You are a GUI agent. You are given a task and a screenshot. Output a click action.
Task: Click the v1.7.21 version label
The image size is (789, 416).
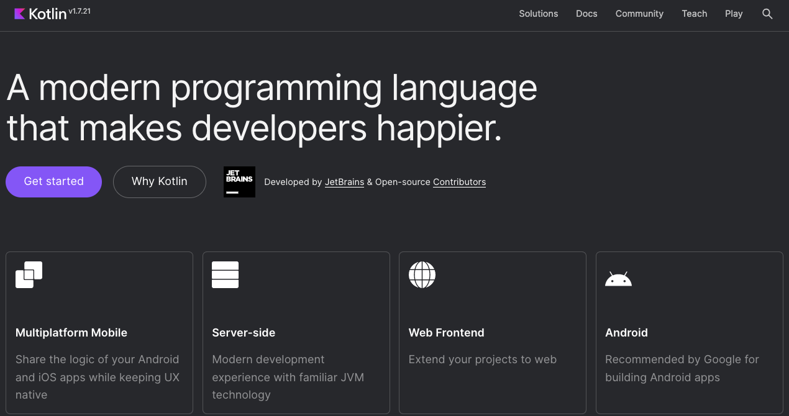tap(80, 11)
